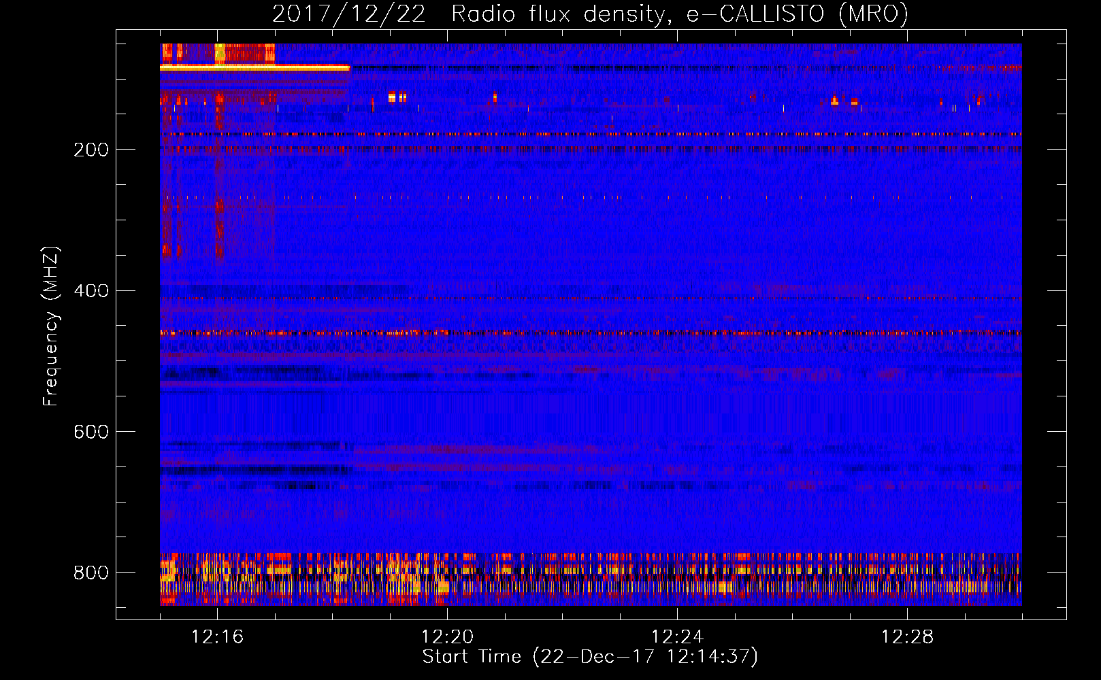Click the 12:28 time tick label
Screen dimensions: 1101x680
point(907,636)
